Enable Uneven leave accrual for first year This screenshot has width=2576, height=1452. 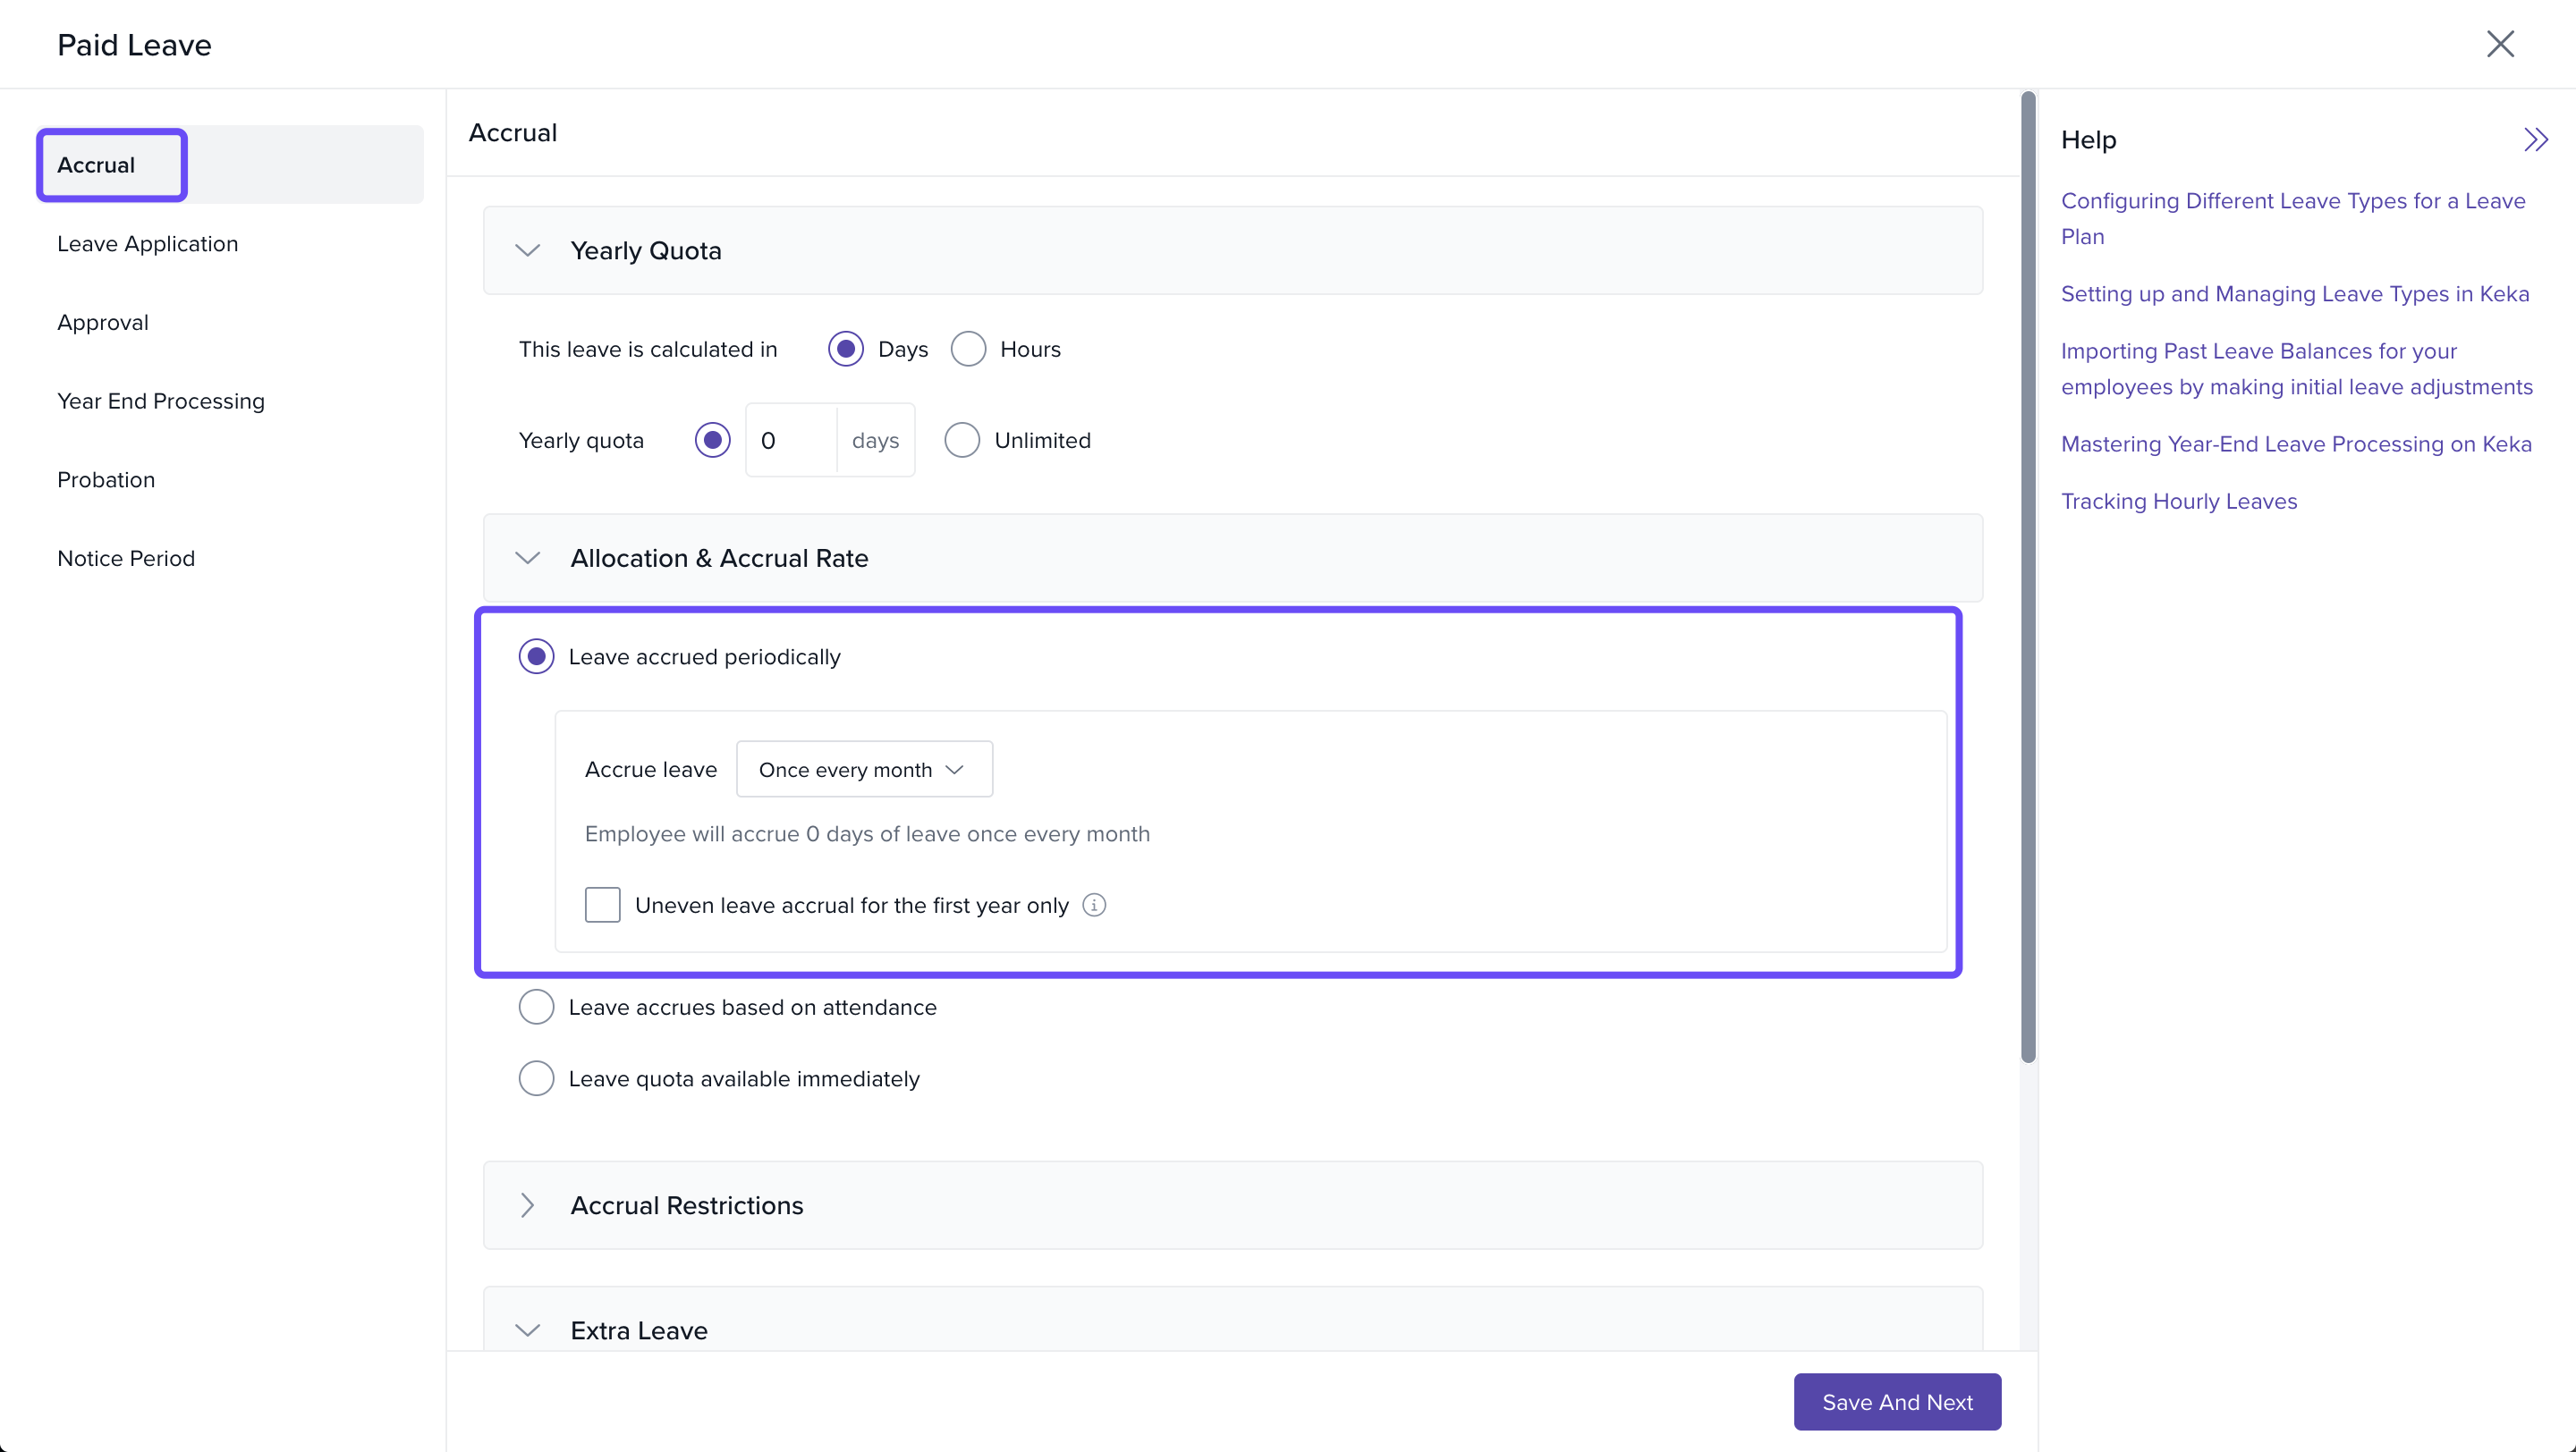602,906
